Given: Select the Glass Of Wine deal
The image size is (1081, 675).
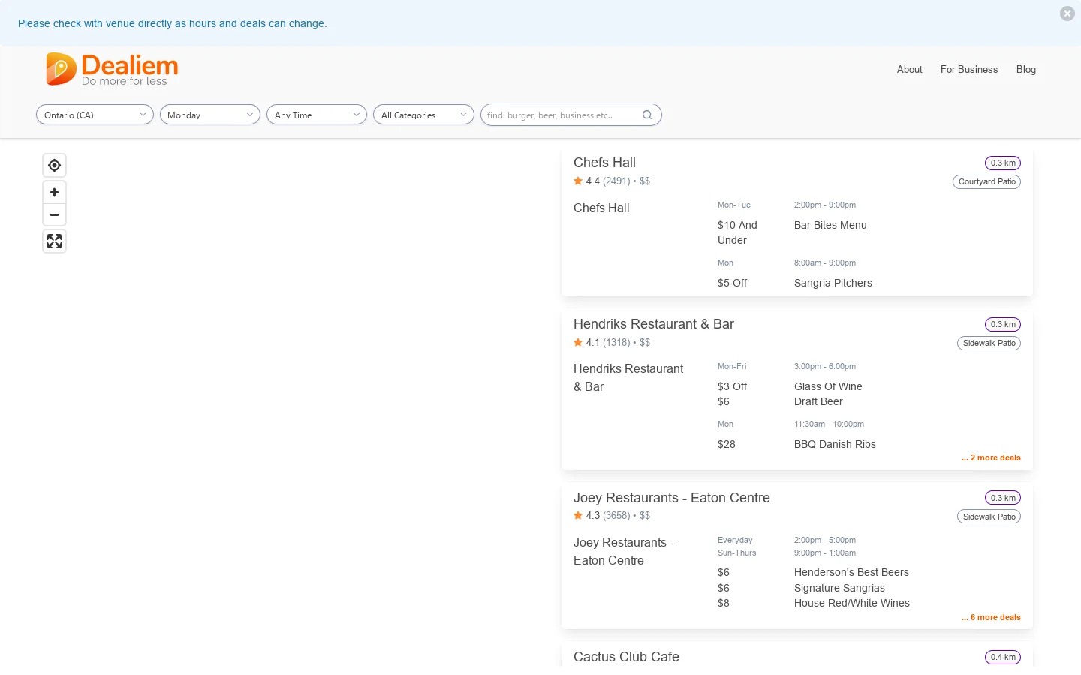Looking at the screenshot, I should pyautogui.click(x=828, y=386).
